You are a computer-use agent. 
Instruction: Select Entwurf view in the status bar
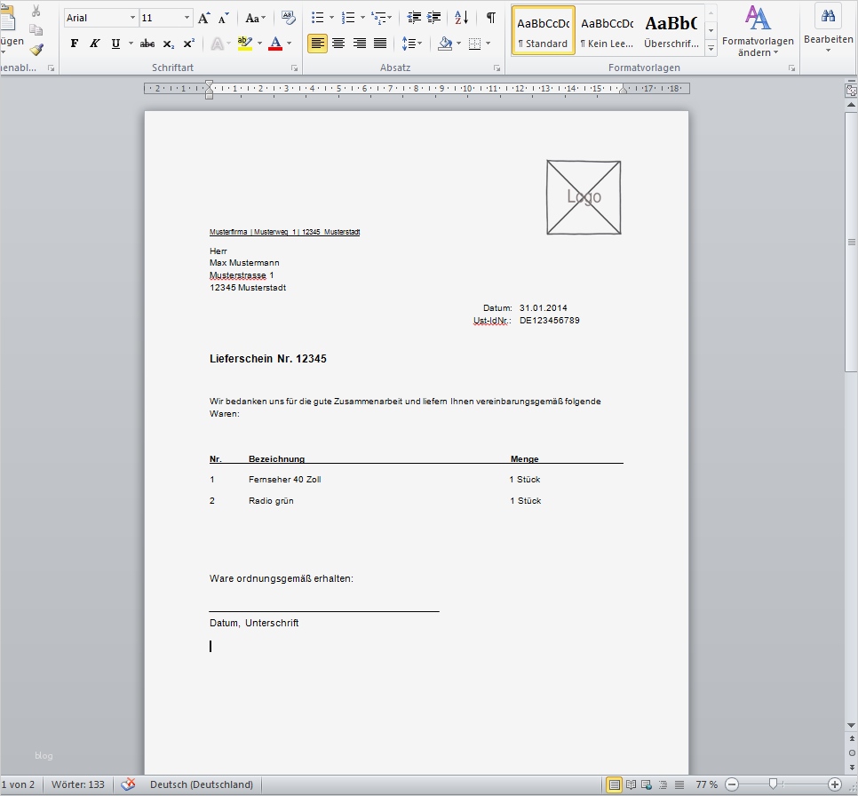[678, 784]
